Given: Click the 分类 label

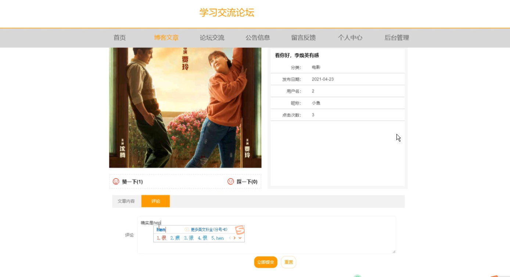Looking at the screenshot, I should coord(296,67).
